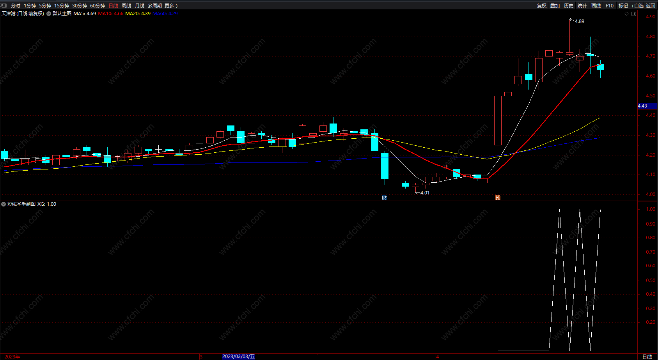Click the 天津港(日线.前复权) stock title
This screenshot has width=658, height=360.
tap(23, 14)
